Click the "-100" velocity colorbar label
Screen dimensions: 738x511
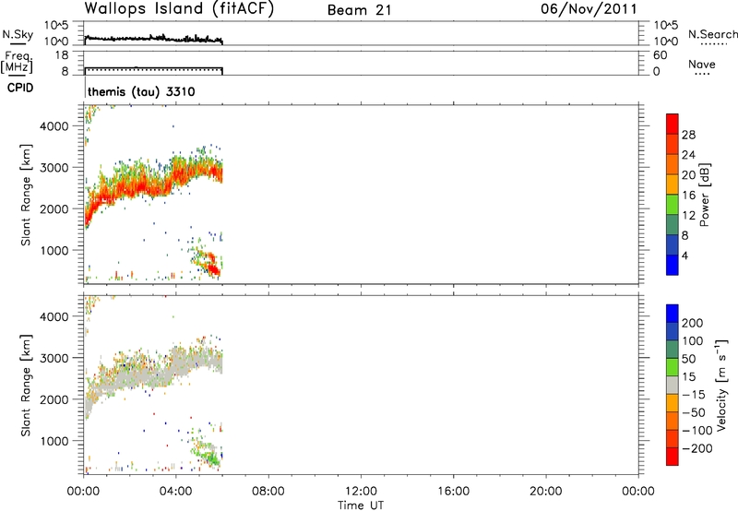click(697, 431)
